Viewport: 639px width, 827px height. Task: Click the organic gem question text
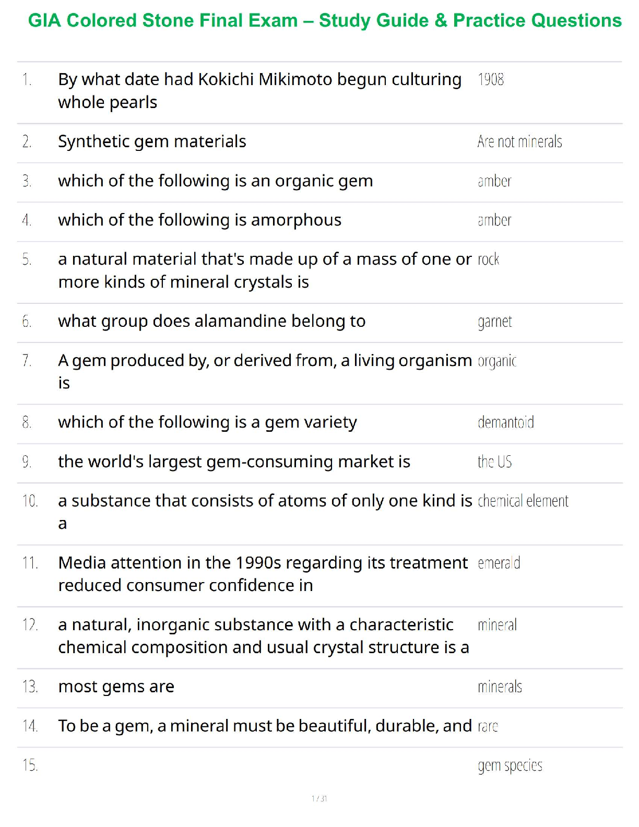216,181
